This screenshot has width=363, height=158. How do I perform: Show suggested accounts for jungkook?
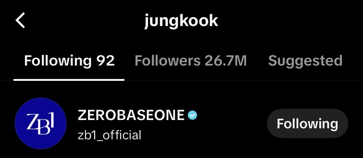[305, 61]
